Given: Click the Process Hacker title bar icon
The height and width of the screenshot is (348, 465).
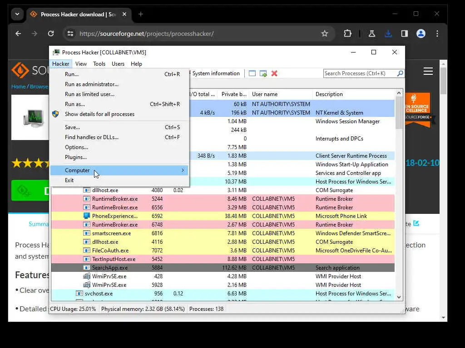Looking at the screenshot, I should pyautogui.click(x=56, y=53).
